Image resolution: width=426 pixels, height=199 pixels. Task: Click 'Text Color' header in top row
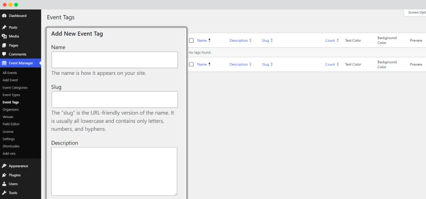click(353, 40)
